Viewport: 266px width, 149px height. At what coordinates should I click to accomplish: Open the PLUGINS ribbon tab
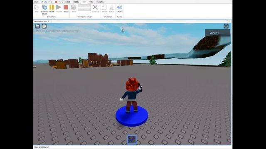coord(100,2)
